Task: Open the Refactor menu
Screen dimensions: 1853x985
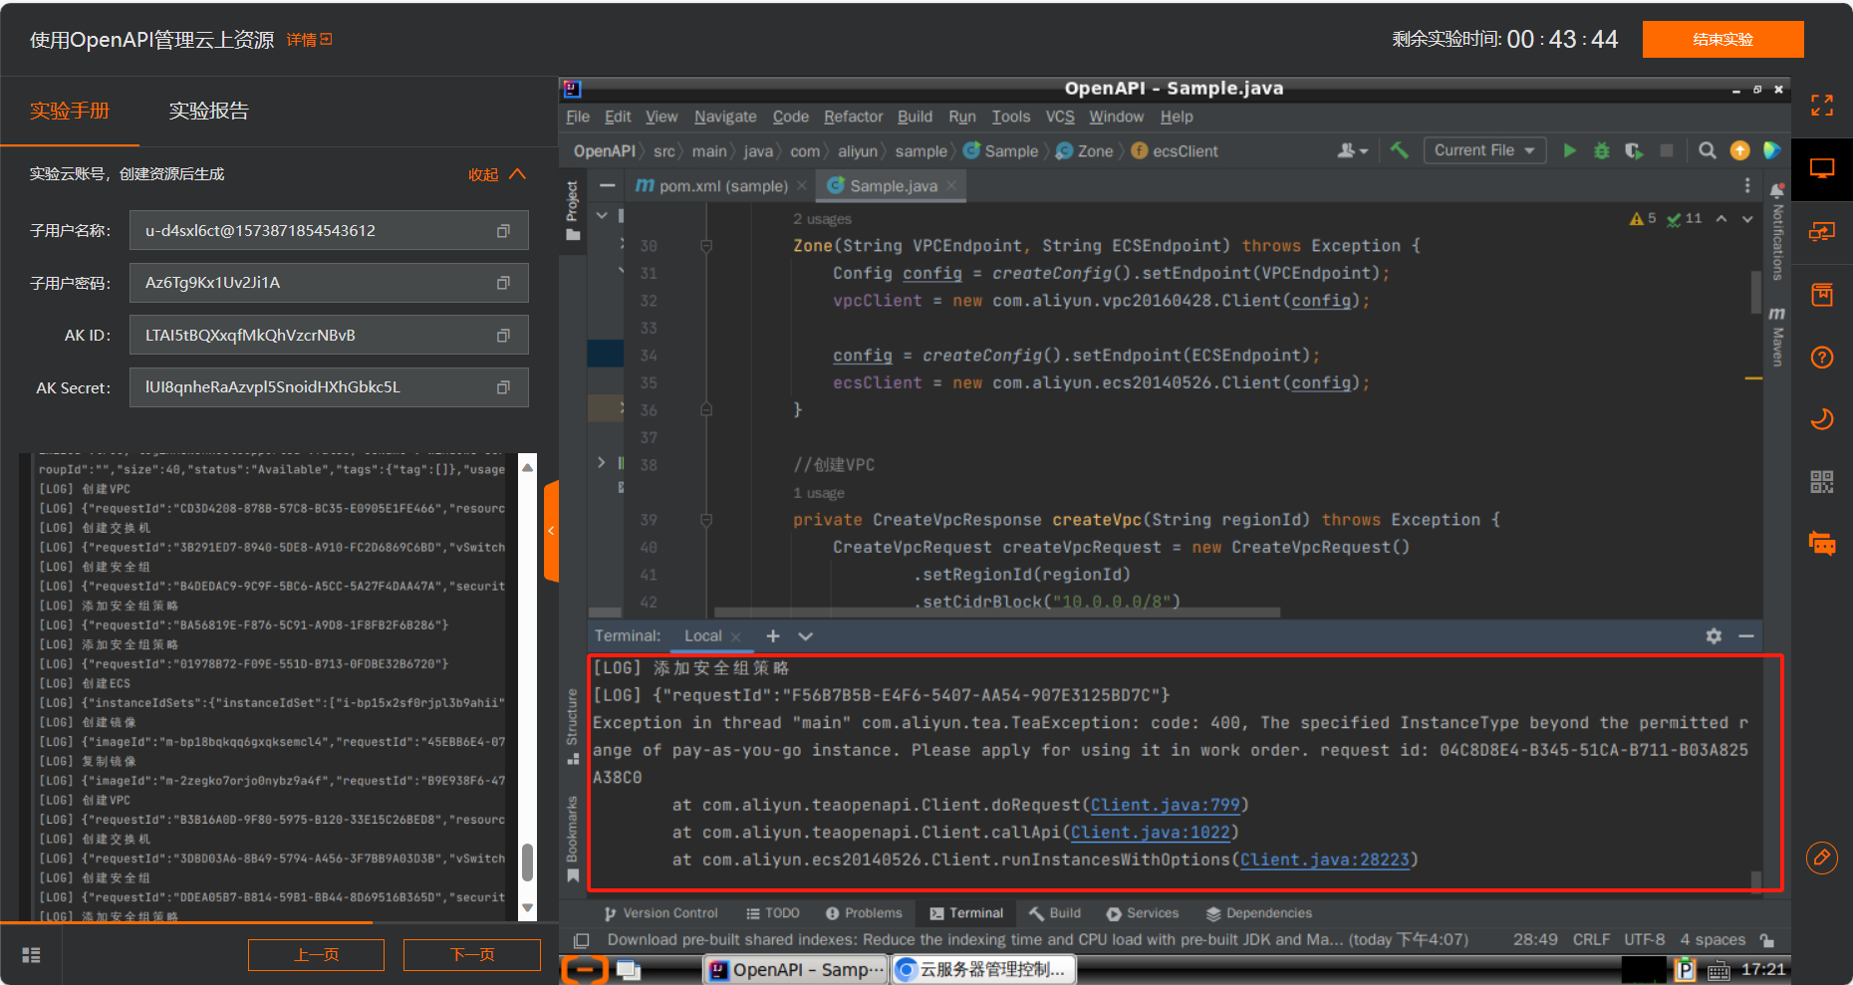Action: pyautogui.click(x=853, y=117)
